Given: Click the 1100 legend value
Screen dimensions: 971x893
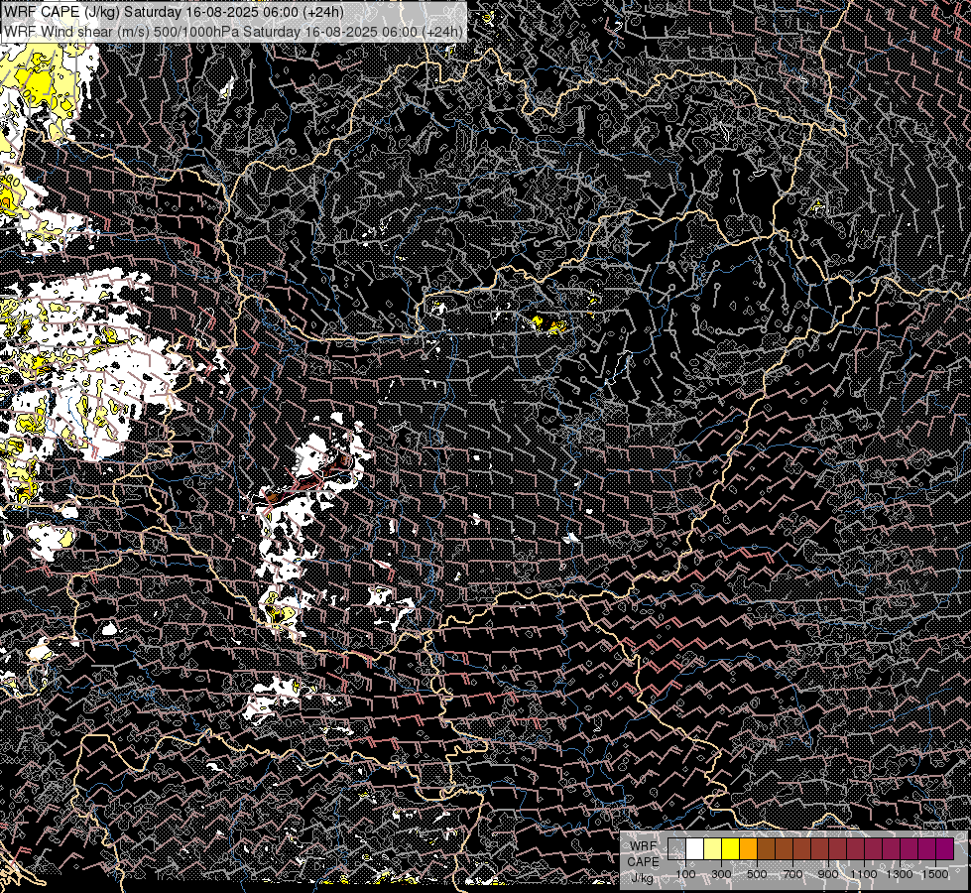Looking at the screenshot, I should [x=863, y=874].
